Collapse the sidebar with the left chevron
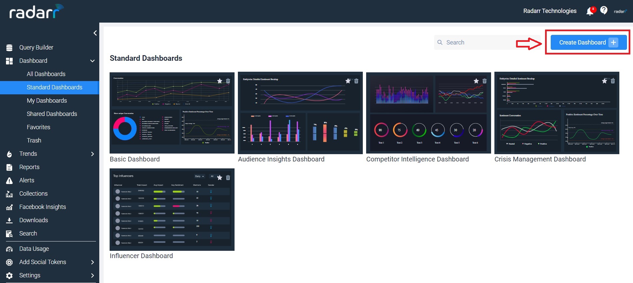 (95, 33)
